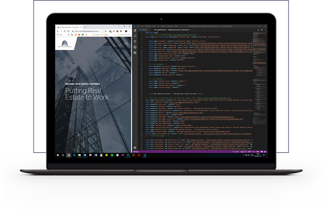The image size is (325, 209).
Task: Open VS Code Extensions sidebar icon
Action: tap(135, 53)
